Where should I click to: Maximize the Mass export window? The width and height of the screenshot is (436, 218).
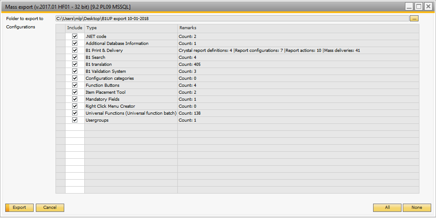419,7
